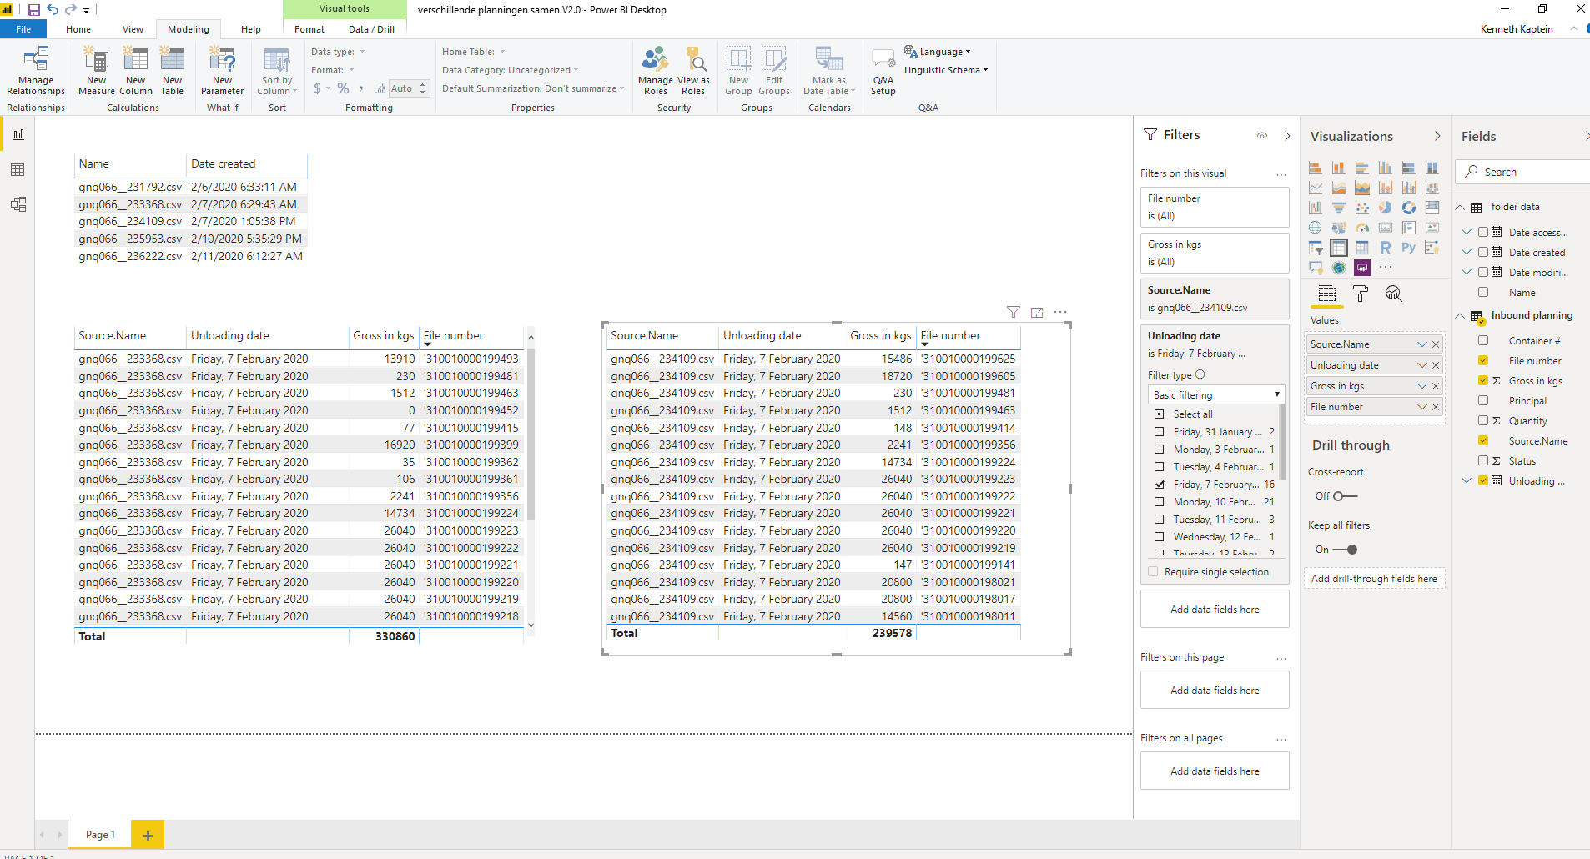The image size is (1590, 859).
Task: Create a New Measure
Action: (x=97, y=71)
